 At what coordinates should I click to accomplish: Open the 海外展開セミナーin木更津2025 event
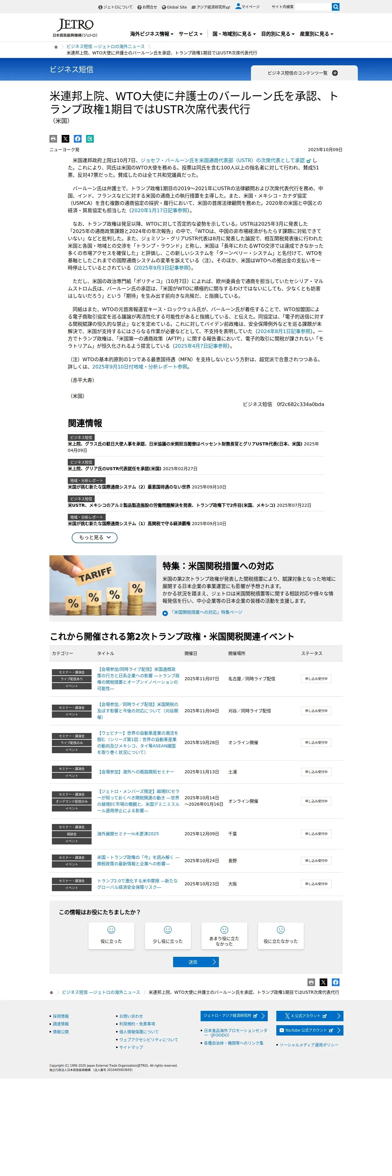coord(128,833)
